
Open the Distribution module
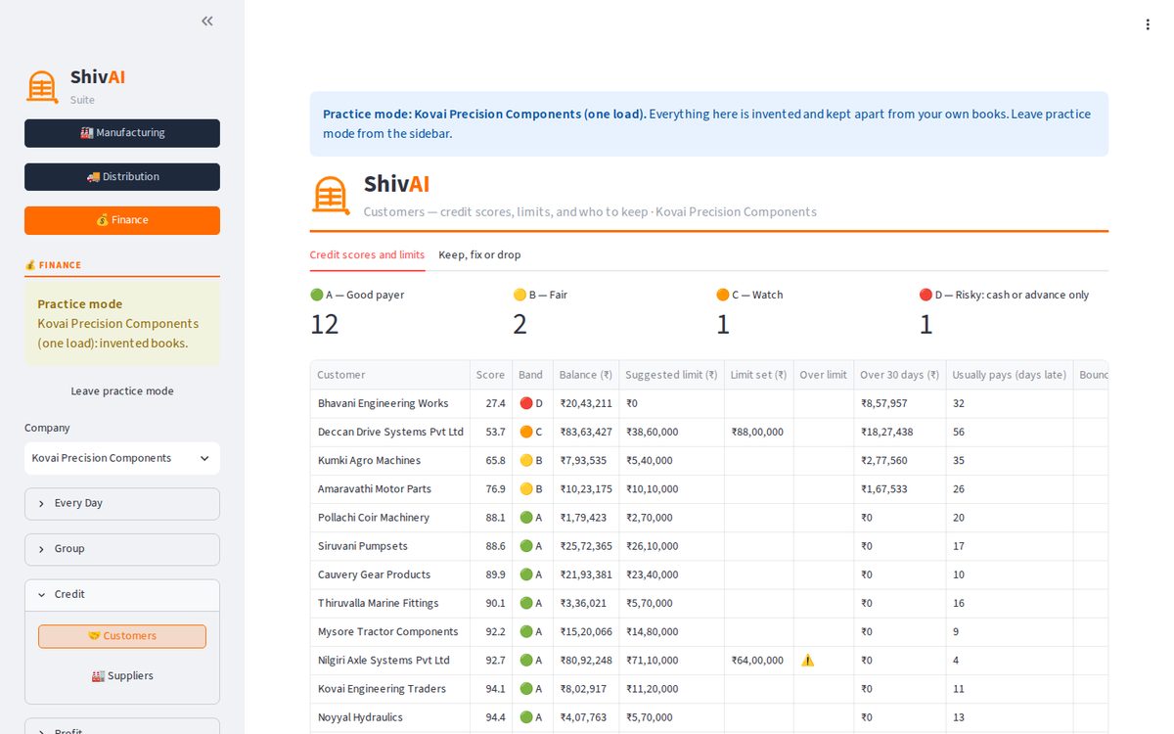point(122,177)
